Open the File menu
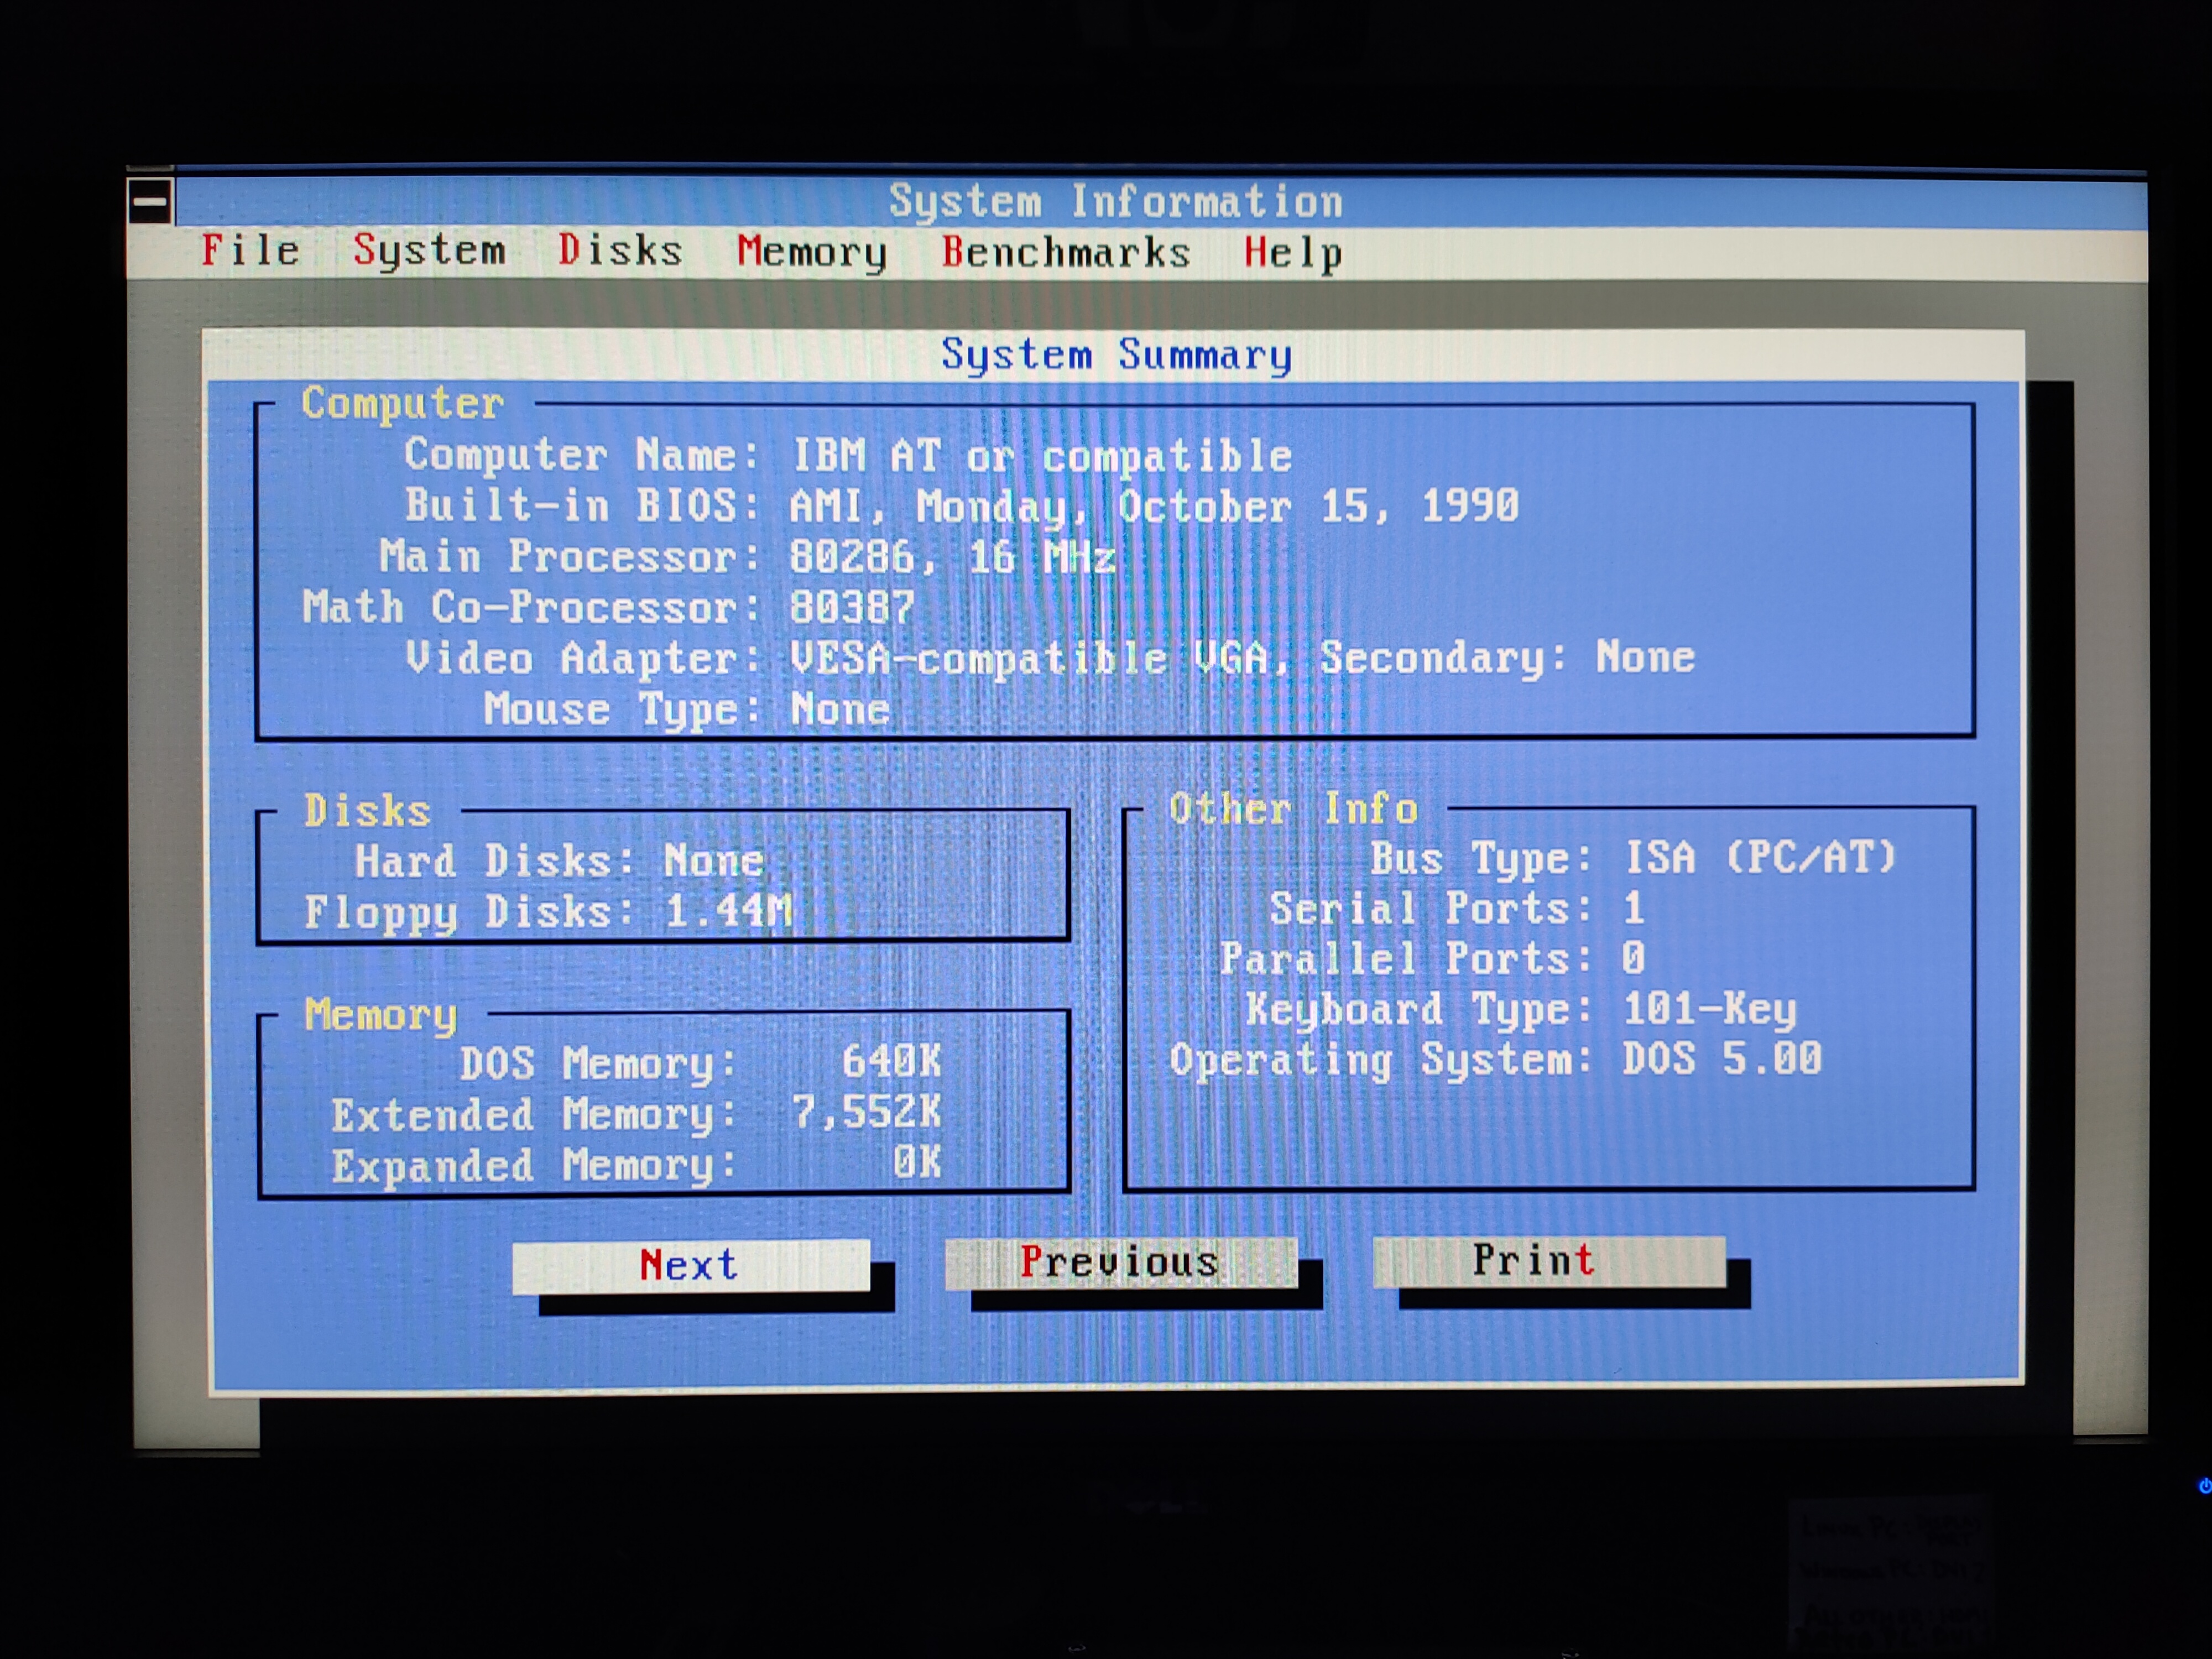This screenshot has height=1659, width=2212. [x=250, y=250]
